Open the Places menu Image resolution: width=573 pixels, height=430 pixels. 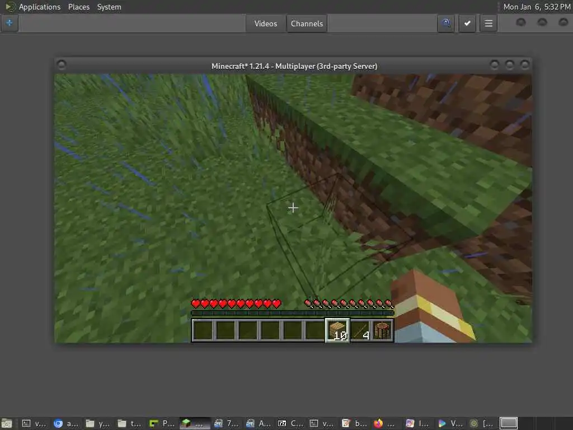tap(79, 7)
